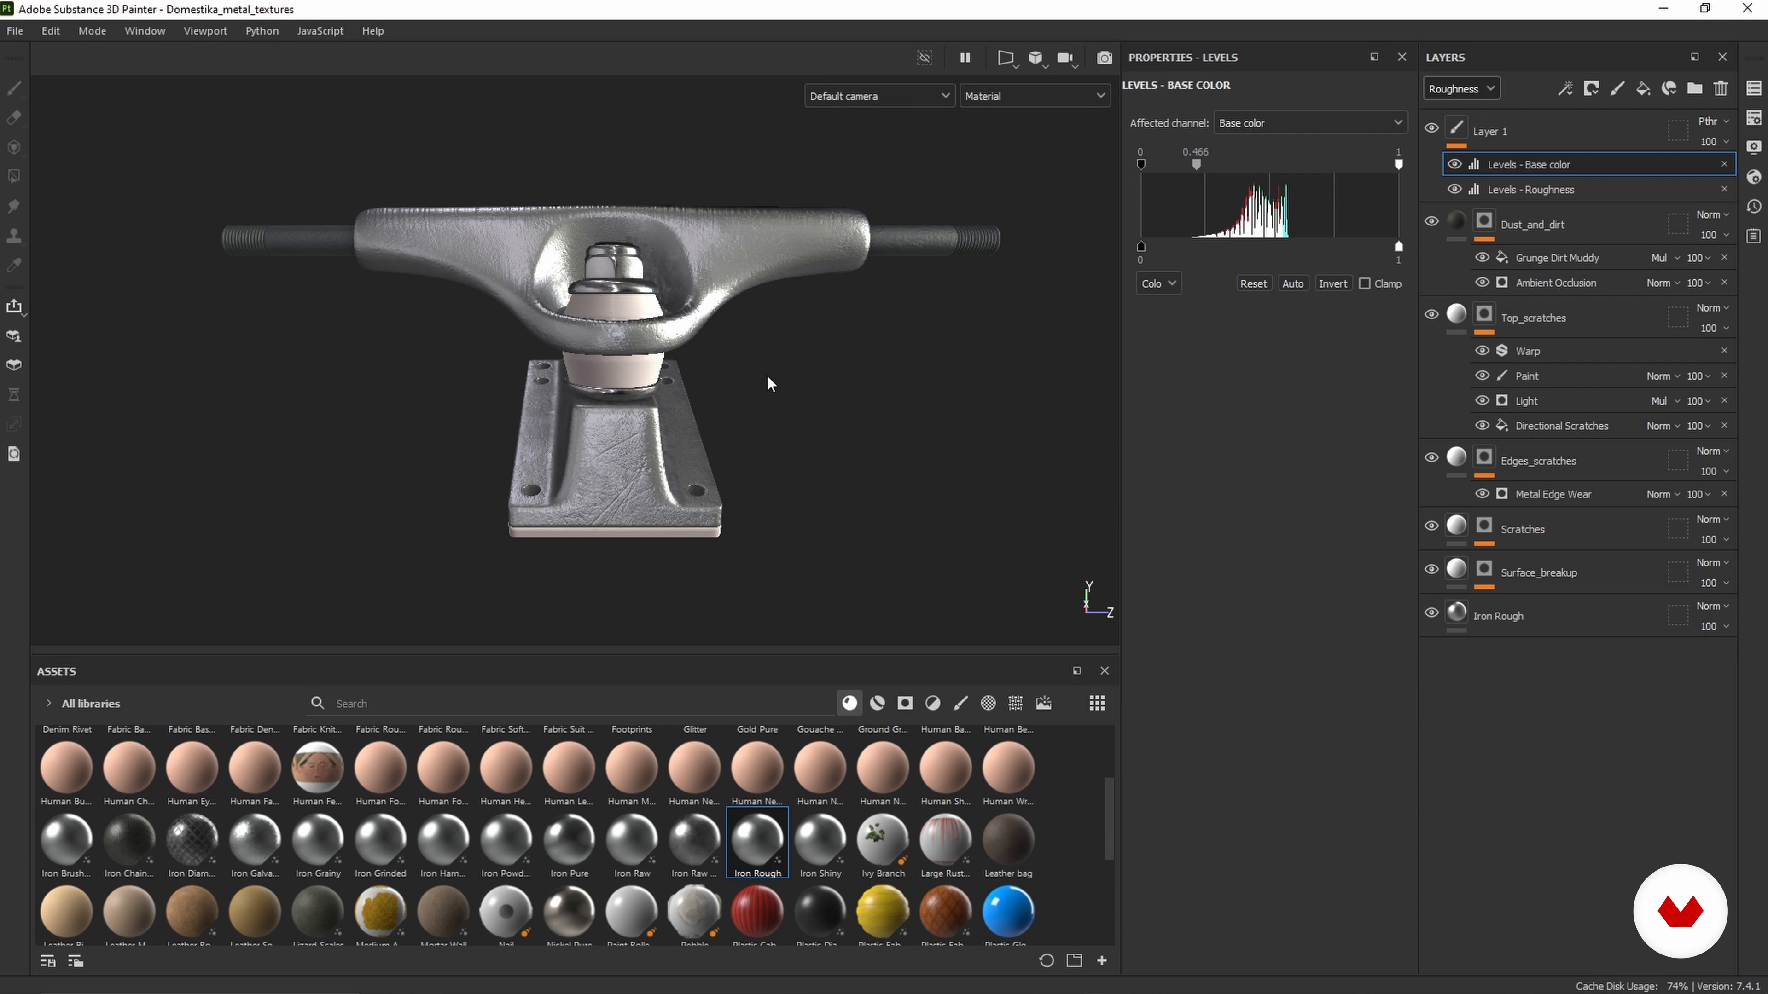Click the camera screenshot icon in viewport toolbar
Image resolution: width=1768 pixels, height=994 pixels.
point(1105,58)
